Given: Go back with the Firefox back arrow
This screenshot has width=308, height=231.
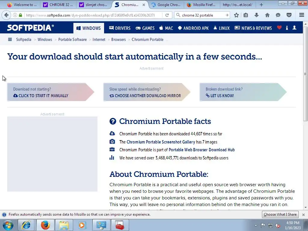Looking at the screenshot, I should [x=6, y=15].
